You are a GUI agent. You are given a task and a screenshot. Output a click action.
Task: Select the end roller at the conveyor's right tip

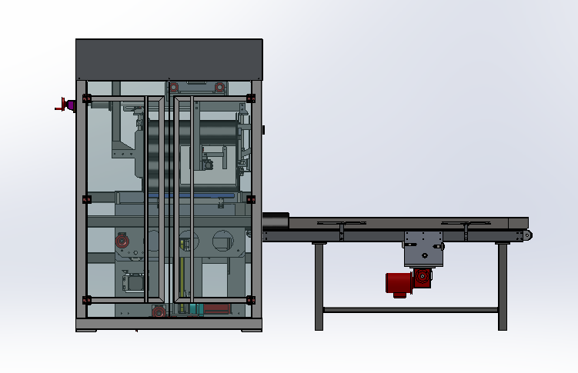[x=528, y=235]
